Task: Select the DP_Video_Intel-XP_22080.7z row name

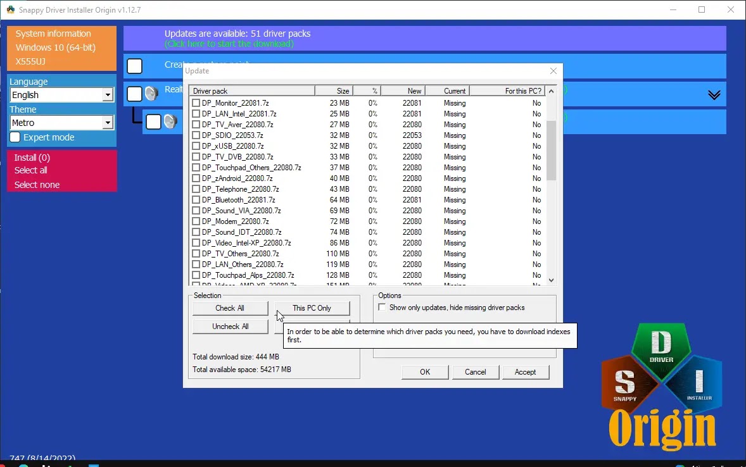Action: point(246,243)
